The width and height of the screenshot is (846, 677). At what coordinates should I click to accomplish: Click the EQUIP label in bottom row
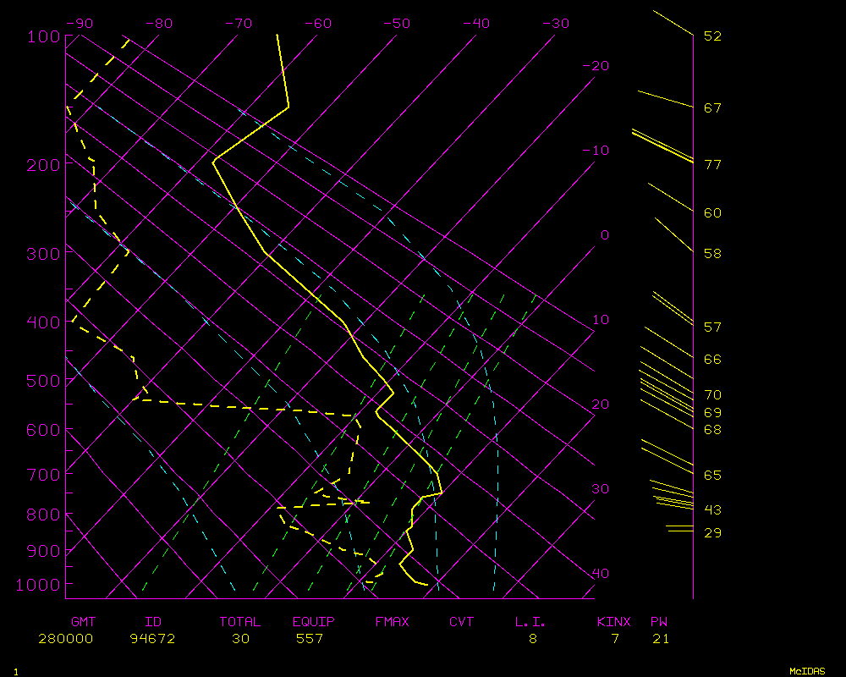(314, 622)
